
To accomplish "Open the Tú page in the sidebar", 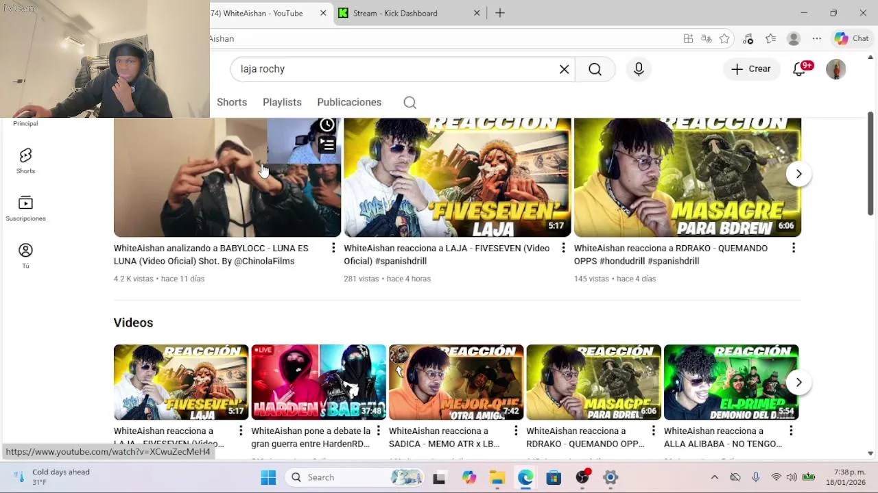I will [x=25, y=256].
